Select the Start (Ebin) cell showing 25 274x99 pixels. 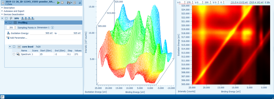(x=47, y=54)
